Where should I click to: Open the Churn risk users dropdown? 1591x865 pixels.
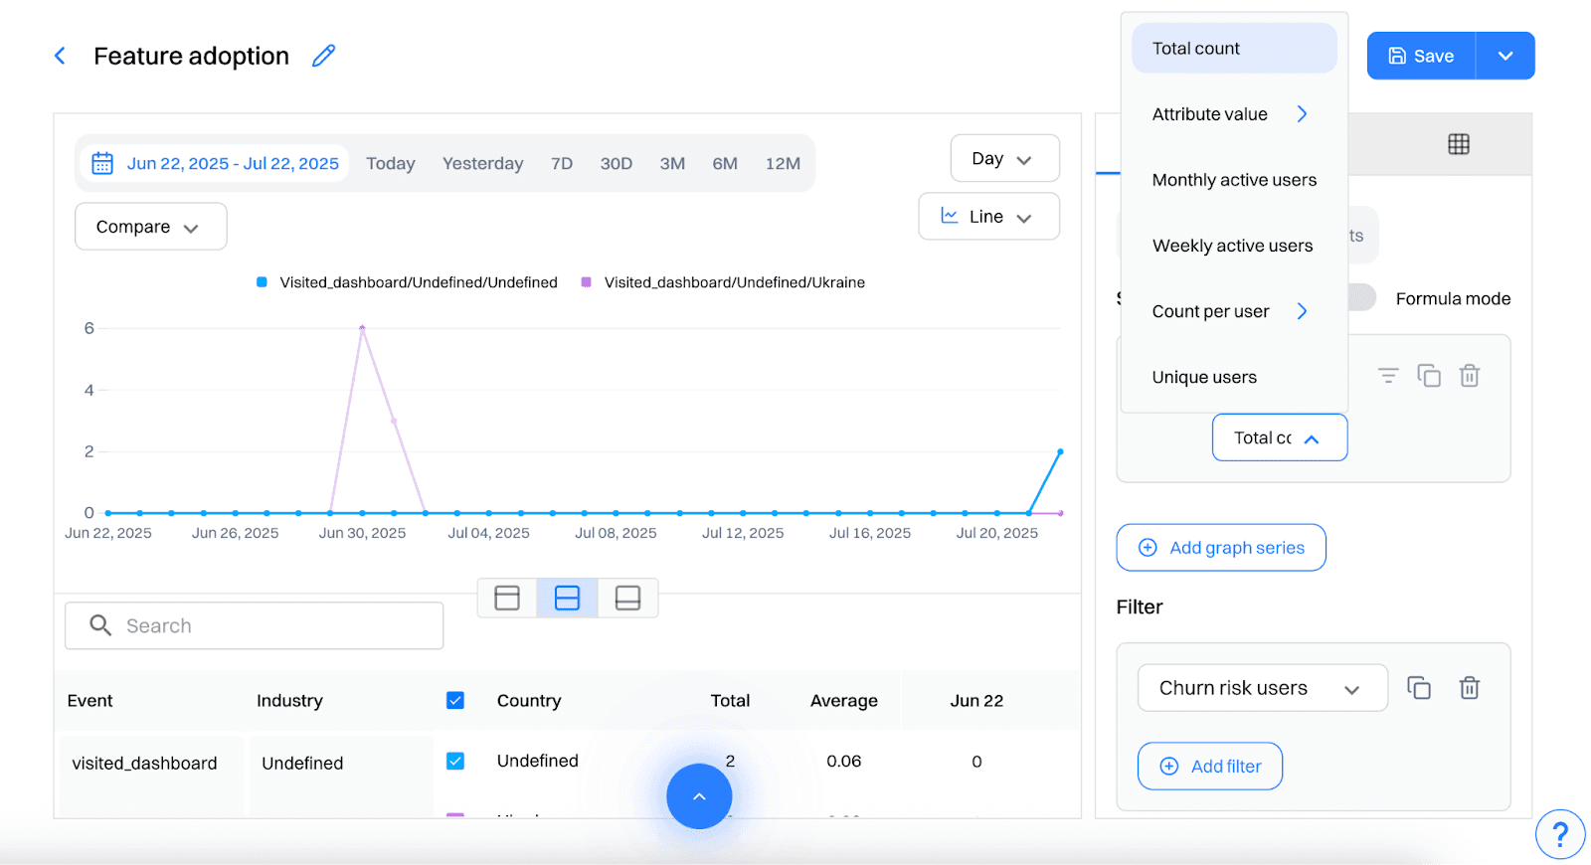pos(1261,688)
